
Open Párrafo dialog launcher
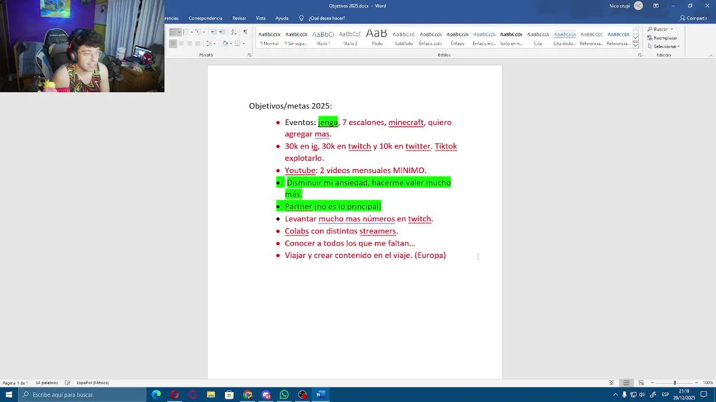249,55
